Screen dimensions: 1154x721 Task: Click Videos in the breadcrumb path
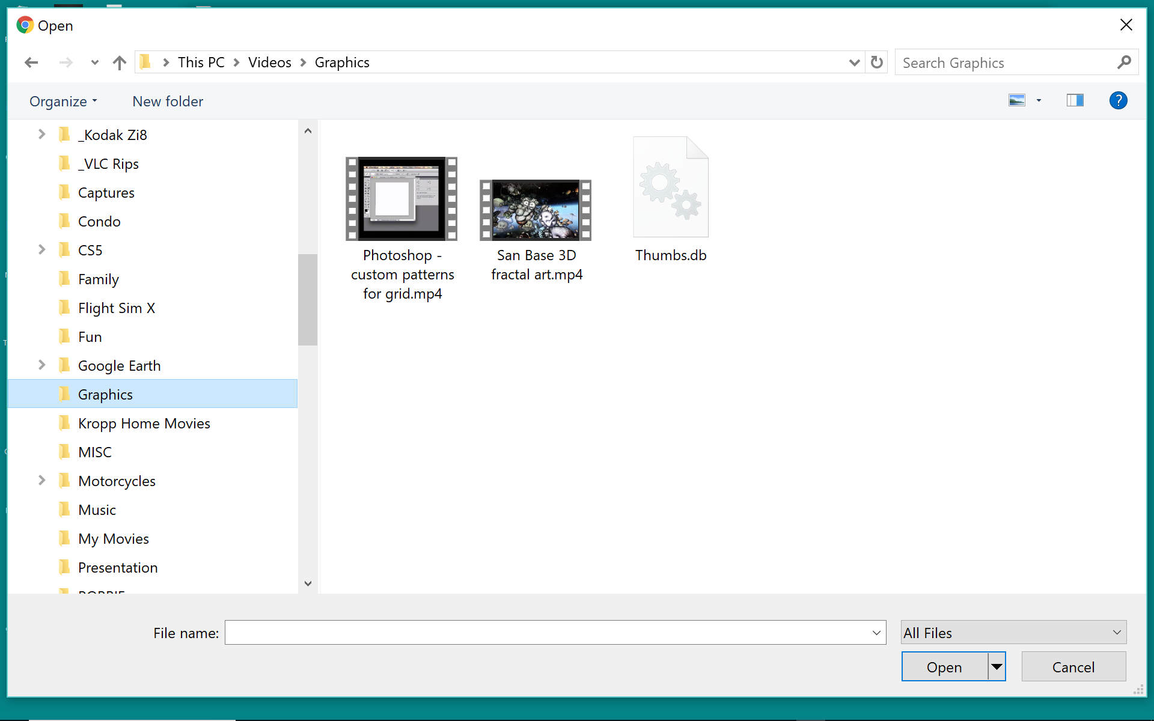269,62
